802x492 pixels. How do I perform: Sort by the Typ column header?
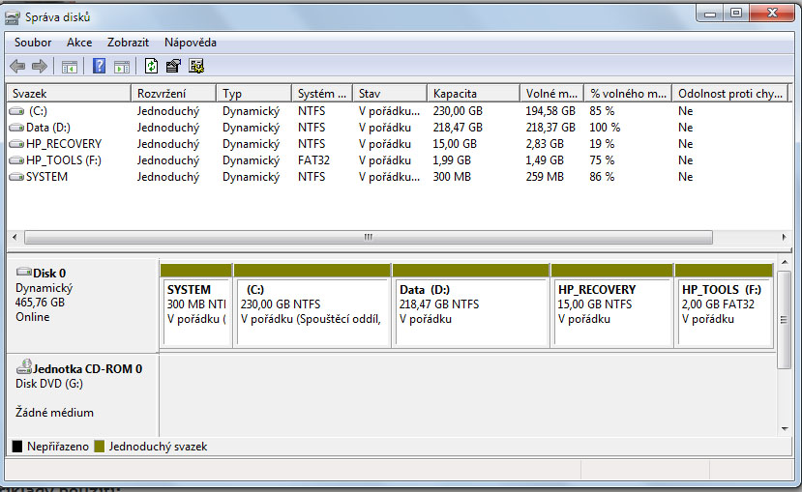click(253, 94)
